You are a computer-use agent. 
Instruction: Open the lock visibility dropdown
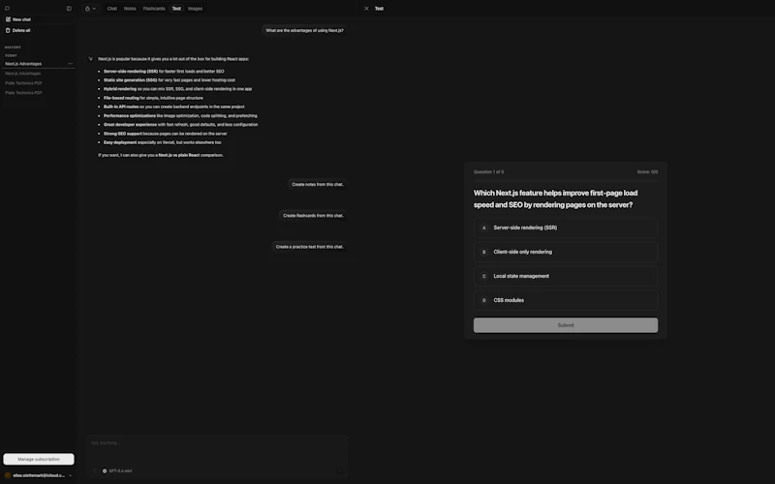[90, 9]
